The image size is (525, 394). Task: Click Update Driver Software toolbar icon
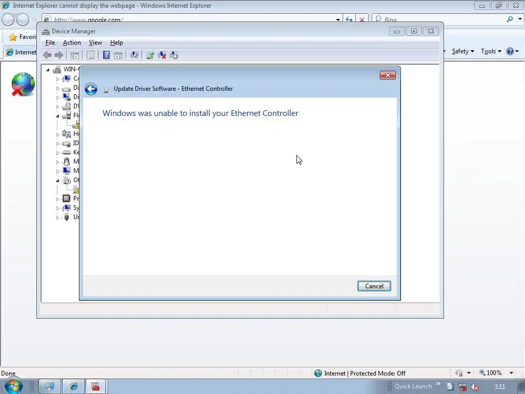150,55
